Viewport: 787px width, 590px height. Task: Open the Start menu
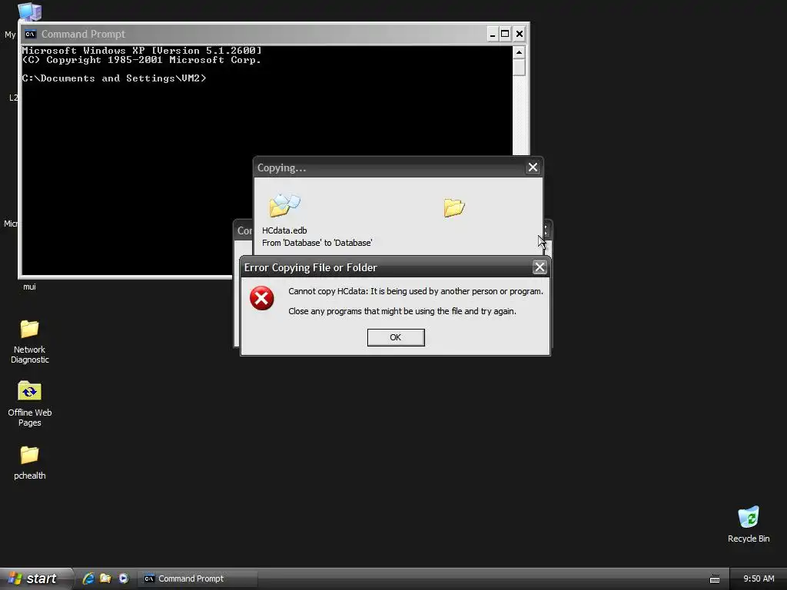point(36,578)
